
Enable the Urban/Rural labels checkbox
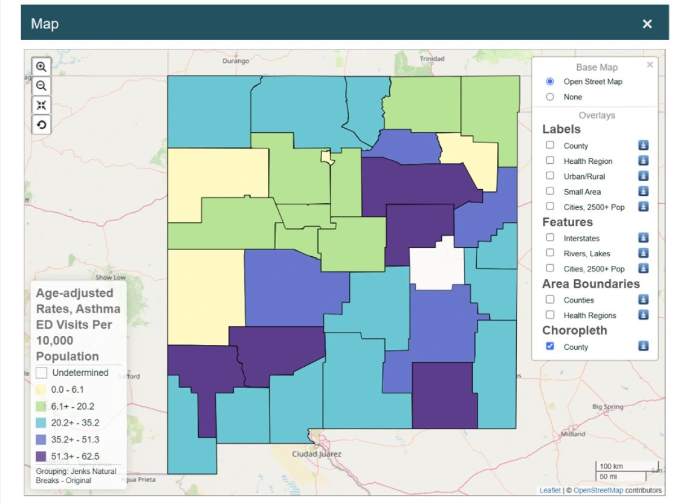pos(550,176)
